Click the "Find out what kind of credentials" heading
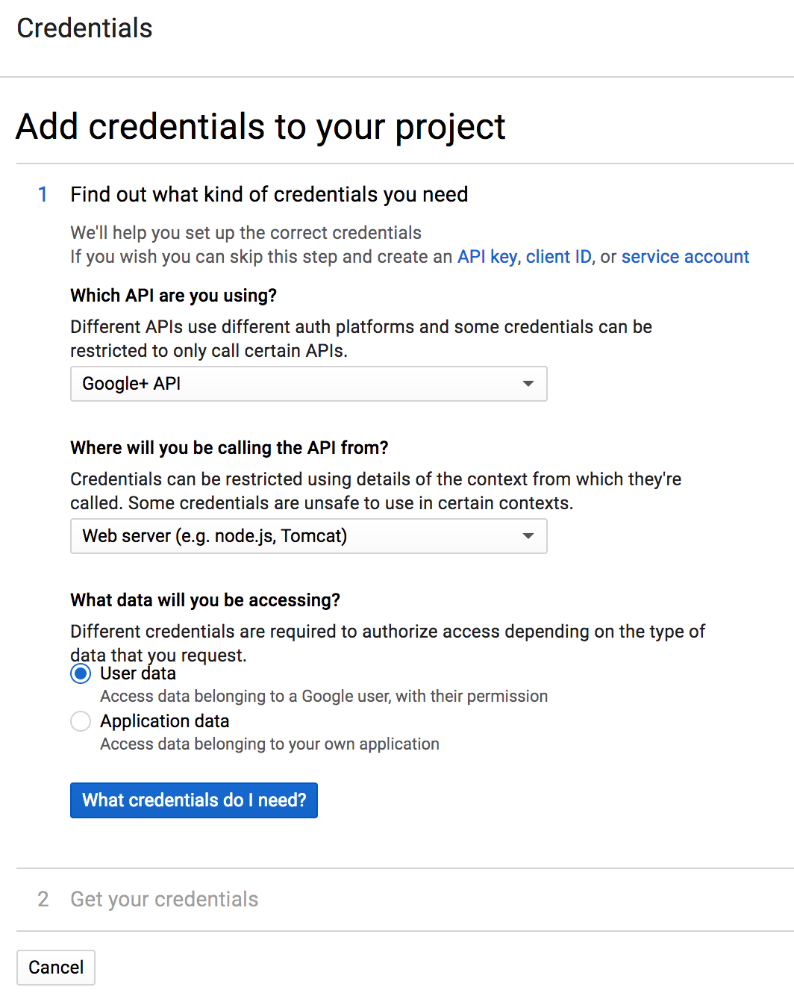Image resolution: width=794 pixels, height=999 pixels. 269,195
